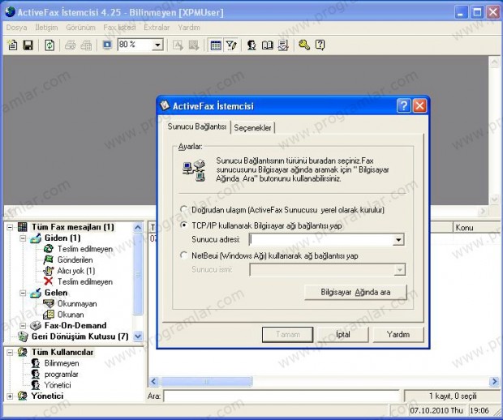Select the Gelen folder
The image size is (503, 420).
click(56, 293)
